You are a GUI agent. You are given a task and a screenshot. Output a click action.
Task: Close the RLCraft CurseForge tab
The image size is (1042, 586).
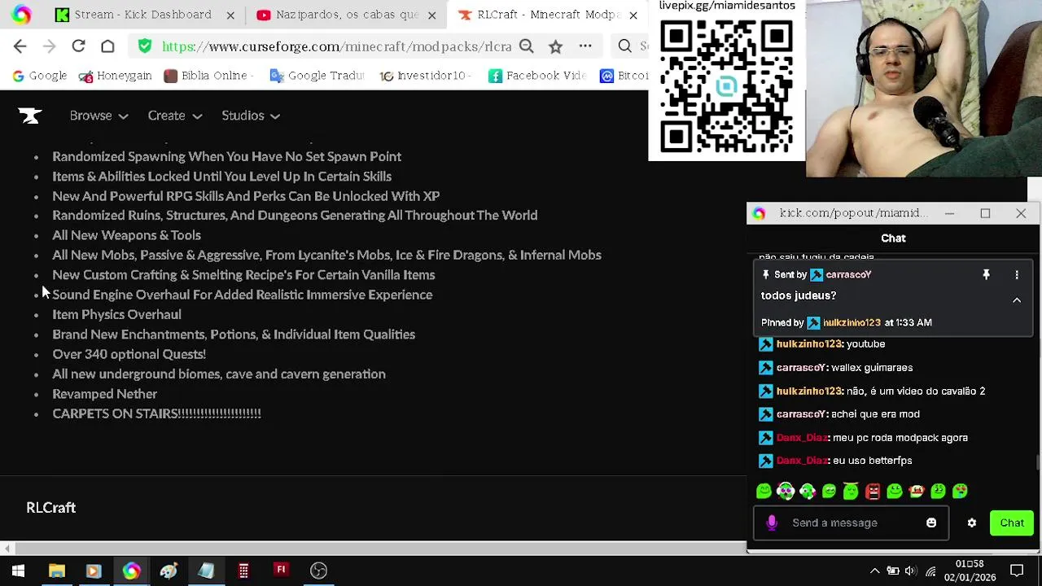click(633, 15)
